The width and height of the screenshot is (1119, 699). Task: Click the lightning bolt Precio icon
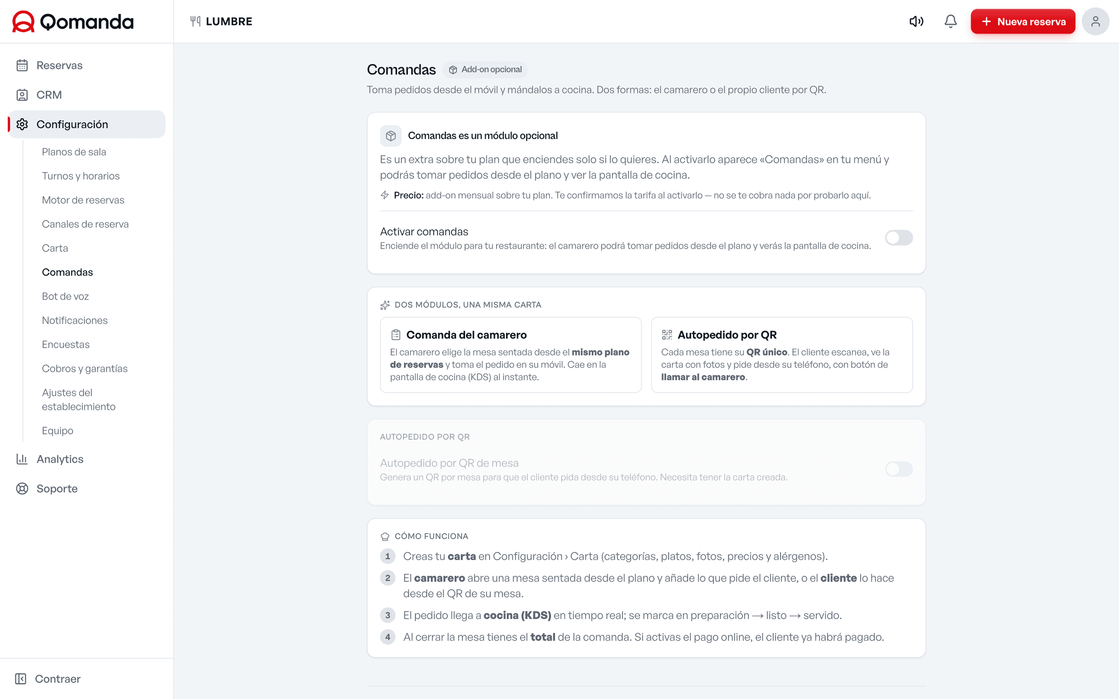point(385,195)
